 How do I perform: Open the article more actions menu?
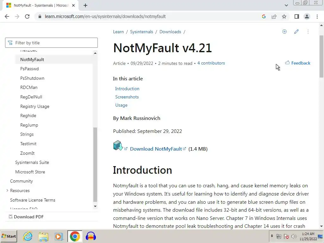tap(308, 32)
